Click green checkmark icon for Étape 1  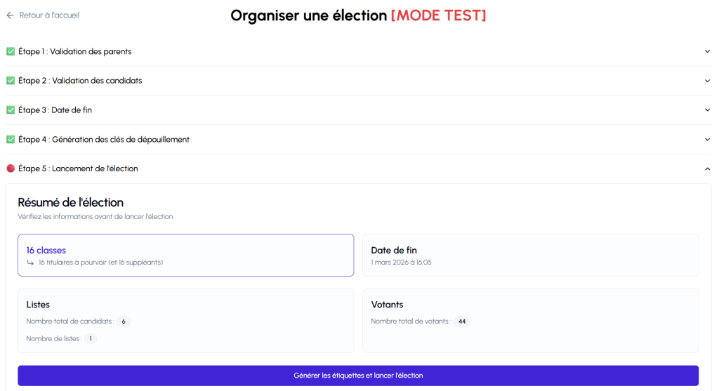pyautogui.click(x=11, y=51)
